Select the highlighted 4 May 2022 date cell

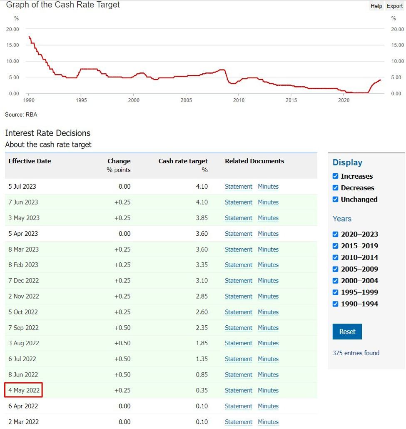(x=23, y=391)
